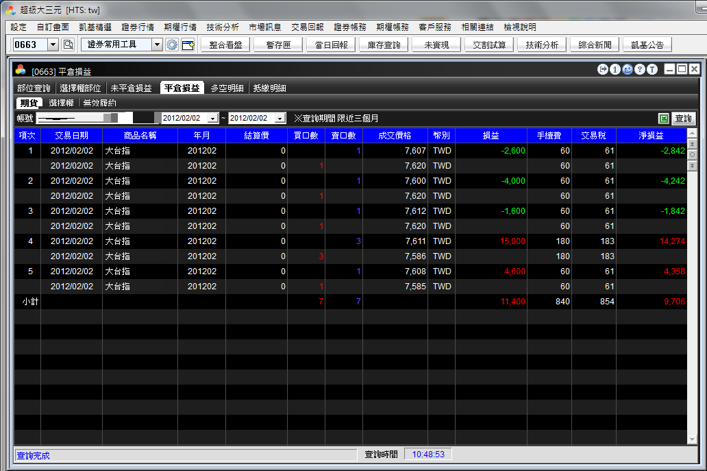
Task: Click the 交割試算 toolbar button
Action: [x=489, y=45]
